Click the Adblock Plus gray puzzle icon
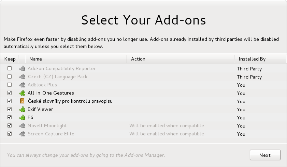Viewport: 287px width, 167px height. click(x=22, y=85)
